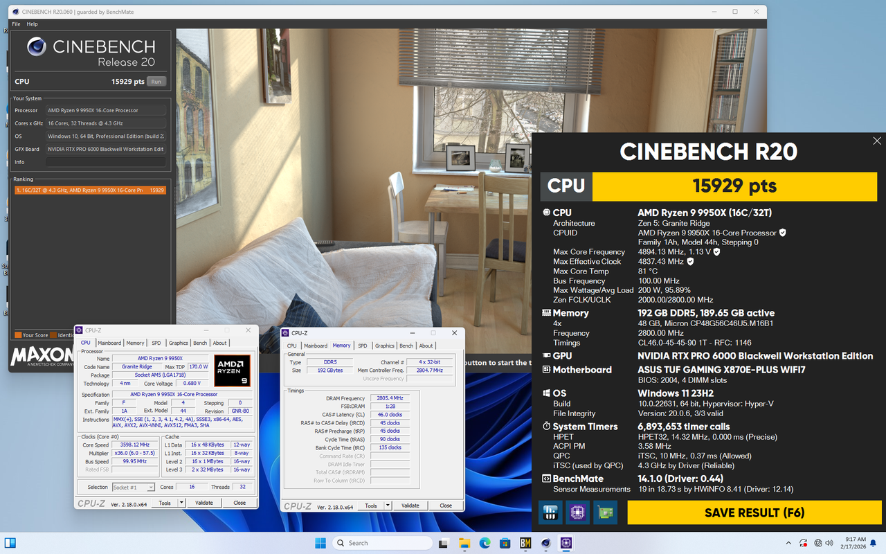
Task: Click the BenchMate icon on the taskbar
Action: click(525, 543)
